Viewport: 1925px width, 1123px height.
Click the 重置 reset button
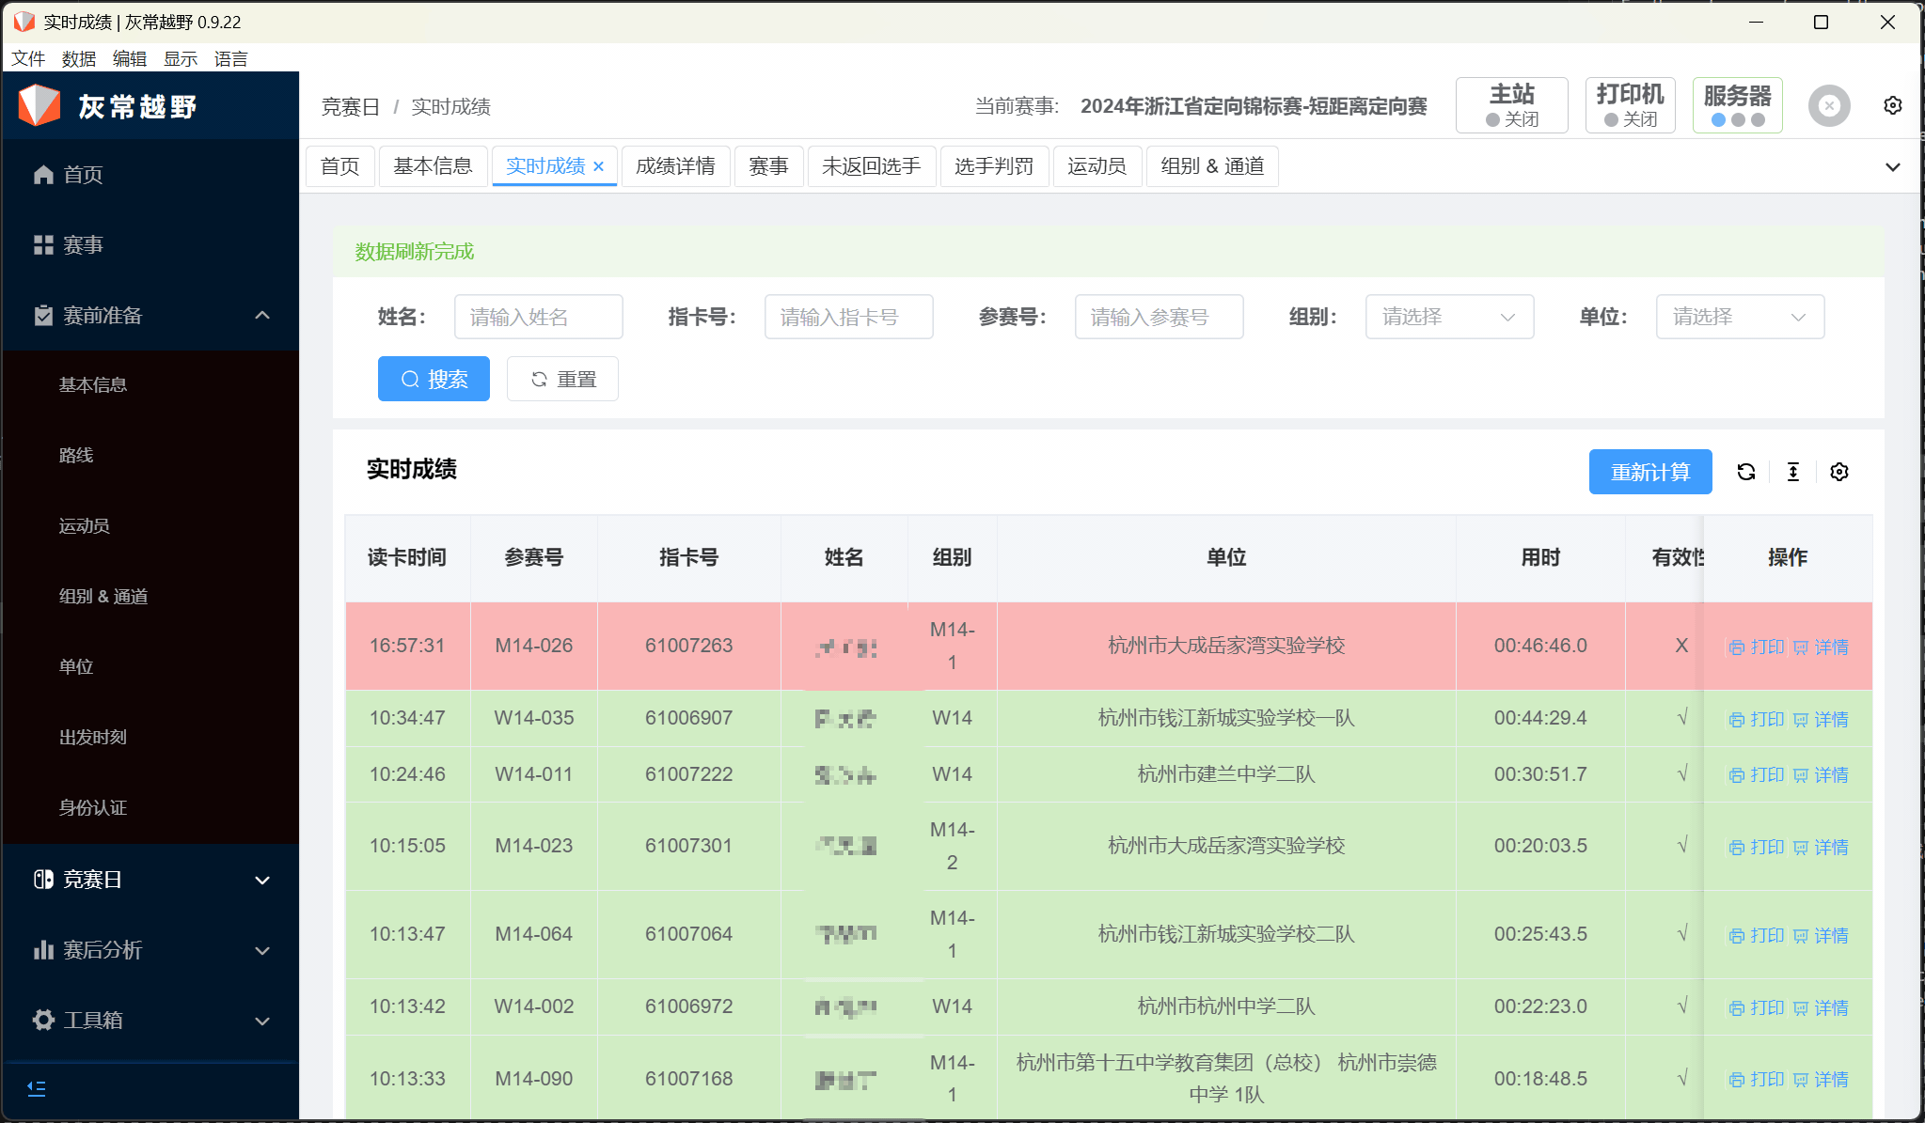[x=562, y=379]
